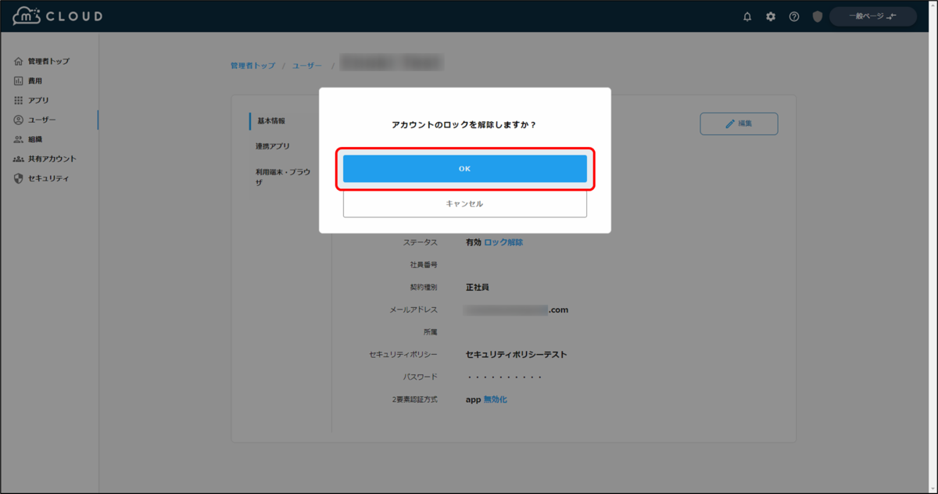
Task: Click the settings gear in the top bar
Action: pyautogui.click(x=770, y=16)
